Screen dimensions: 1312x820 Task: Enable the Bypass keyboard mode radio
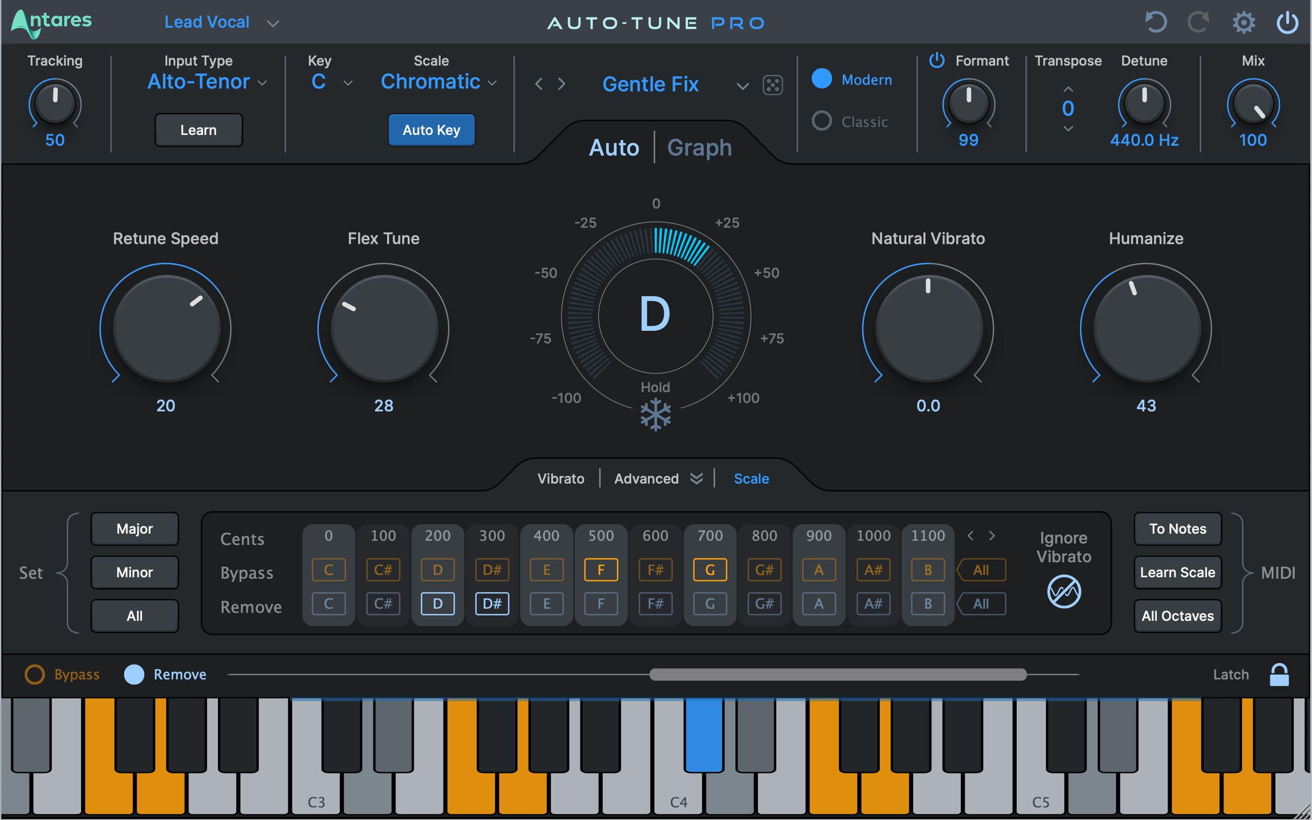(x=35, y=675)
